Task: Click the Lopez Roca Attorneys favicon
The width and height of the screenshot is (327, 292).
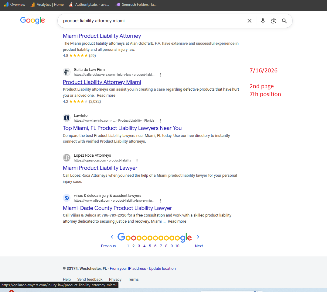Action: pos(67,158)
